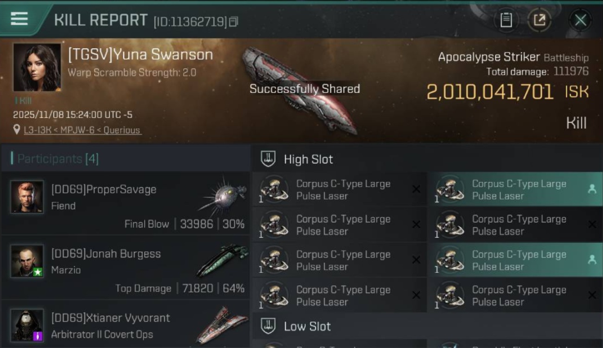Collapse the High Slot section
The image size is (603, 348).
[308, 159]
